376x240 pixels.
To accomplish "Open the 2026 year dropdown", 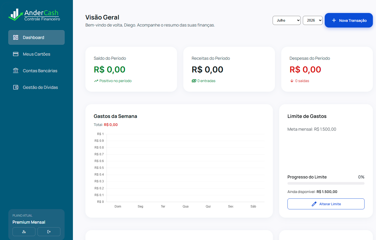I will click(313, 20).
